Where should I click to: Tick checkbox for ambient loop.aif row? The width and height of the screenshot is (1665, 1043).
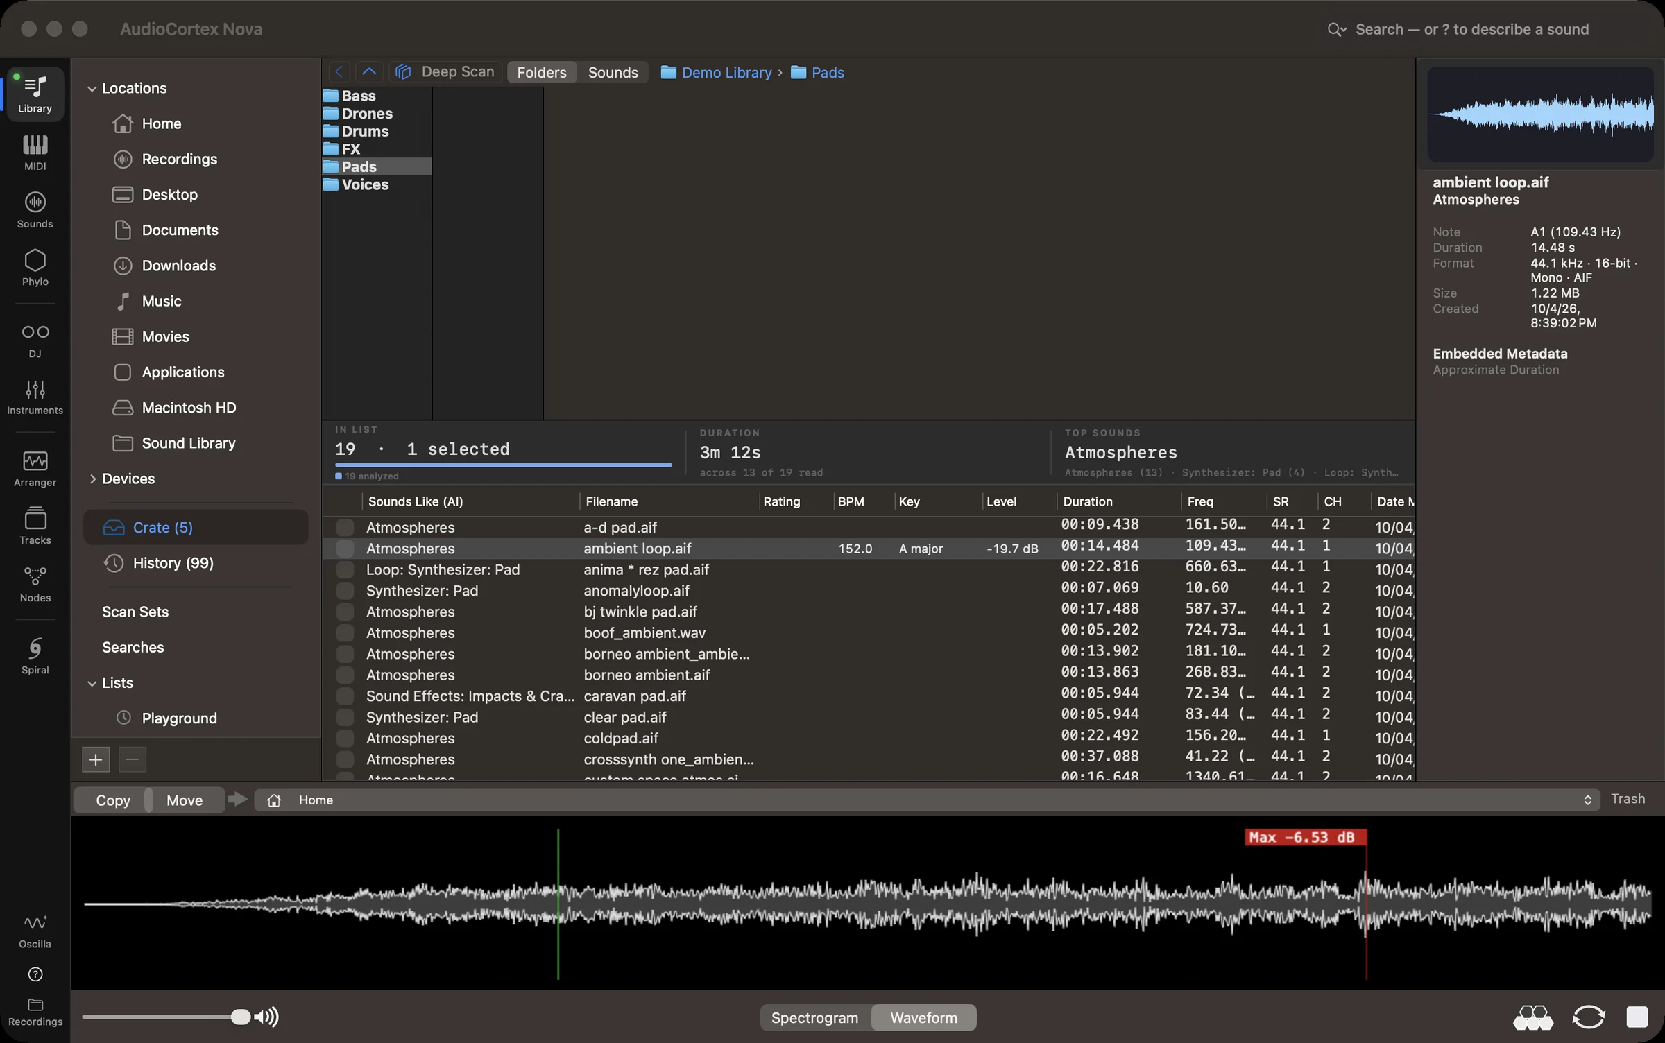345,549
